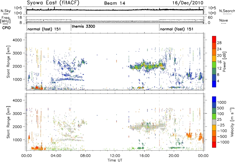Select the 'N.Search' legend label
Viewport: 235px width, 162px height.
(x=227, y=11)
